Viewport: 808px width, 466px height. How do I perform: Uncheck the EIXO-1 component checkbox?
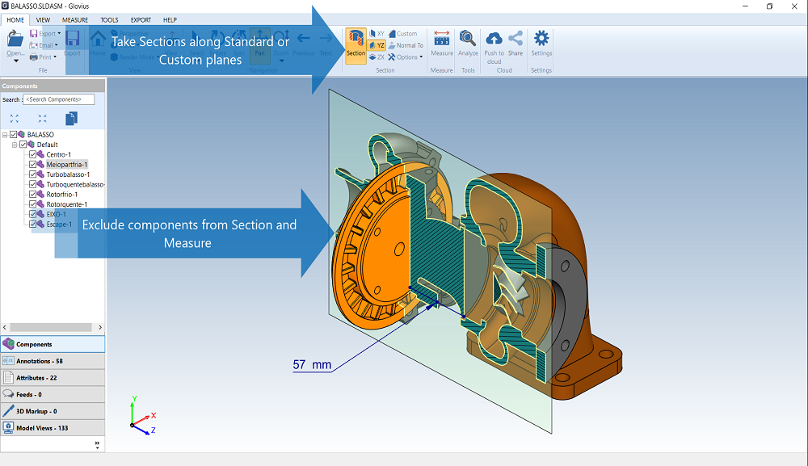33,214
